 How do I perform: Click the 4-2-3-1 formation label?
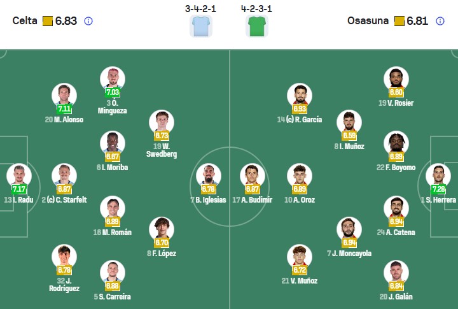tap(257, 9)
